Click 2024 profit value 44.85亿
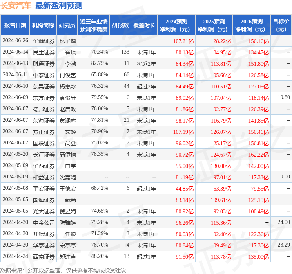Viewport: 292px width, 274px height. [185, 189]
